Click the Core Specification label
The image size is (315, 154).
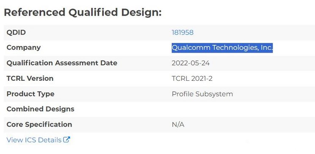39,125
